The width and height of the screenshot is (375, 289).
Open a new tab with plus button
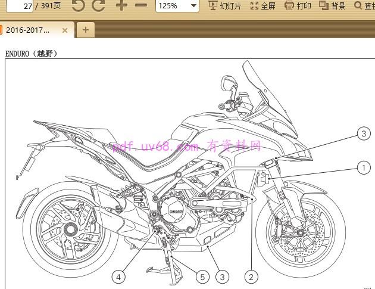coord(86,30)
